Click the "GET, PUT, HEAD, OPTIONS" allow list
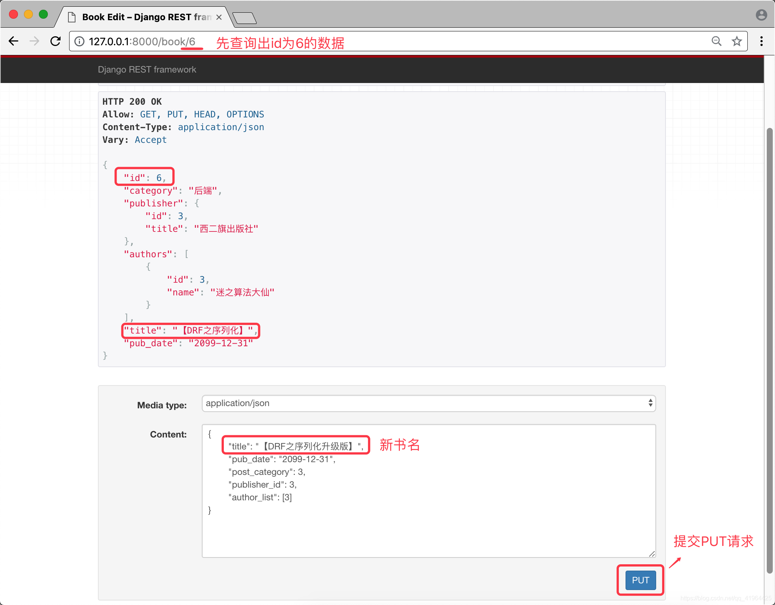Viewport: 775px width, 605px height. click(202, 114)
